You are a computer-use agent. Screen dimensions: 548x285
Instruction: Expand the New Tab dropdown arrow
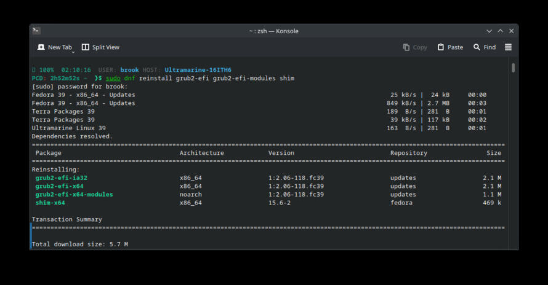click(73, 52)
